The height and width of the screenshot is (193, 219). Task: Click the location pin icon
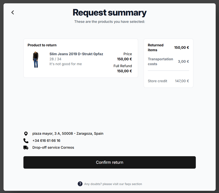[x=26, y=134]
